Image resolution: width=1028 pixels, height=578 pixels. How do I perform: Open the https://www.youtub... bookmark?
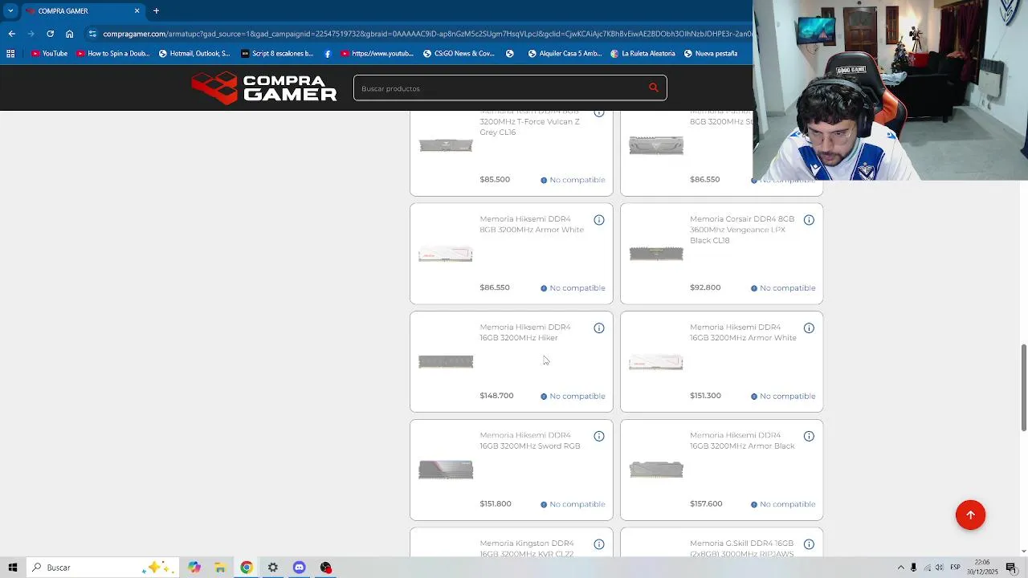[377, 54]
